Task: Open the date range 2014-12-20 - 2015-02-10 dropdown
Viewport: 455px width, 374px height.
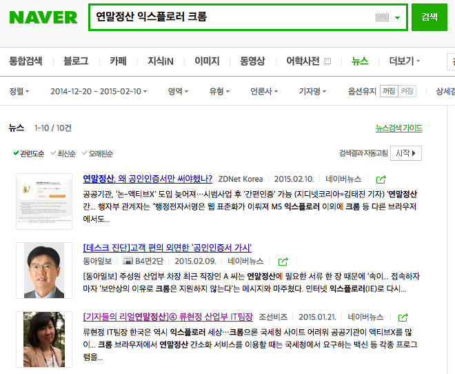Action: coord(99,92)
